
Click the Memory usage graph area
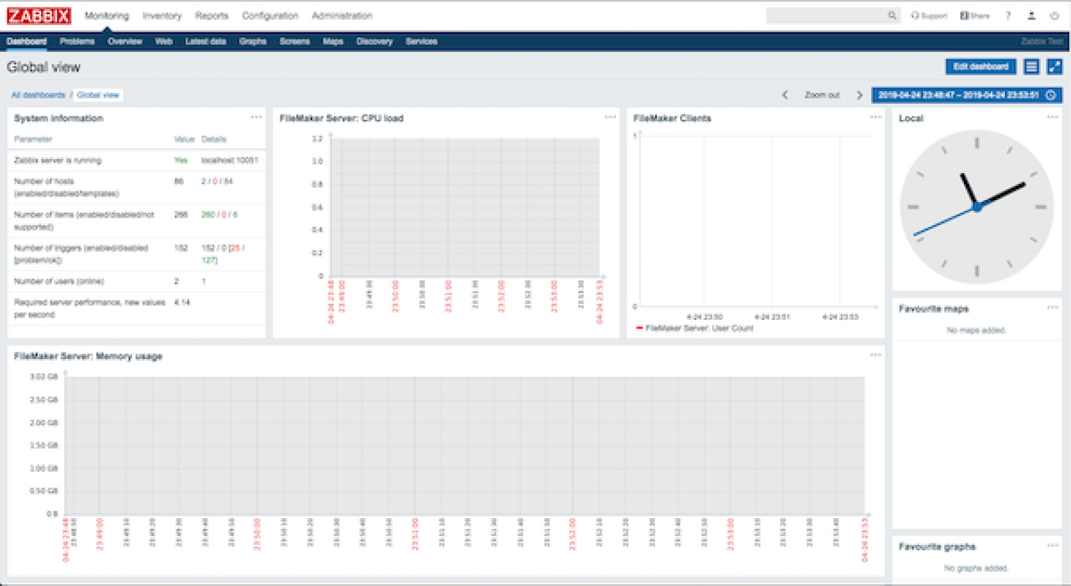[465, 445]
